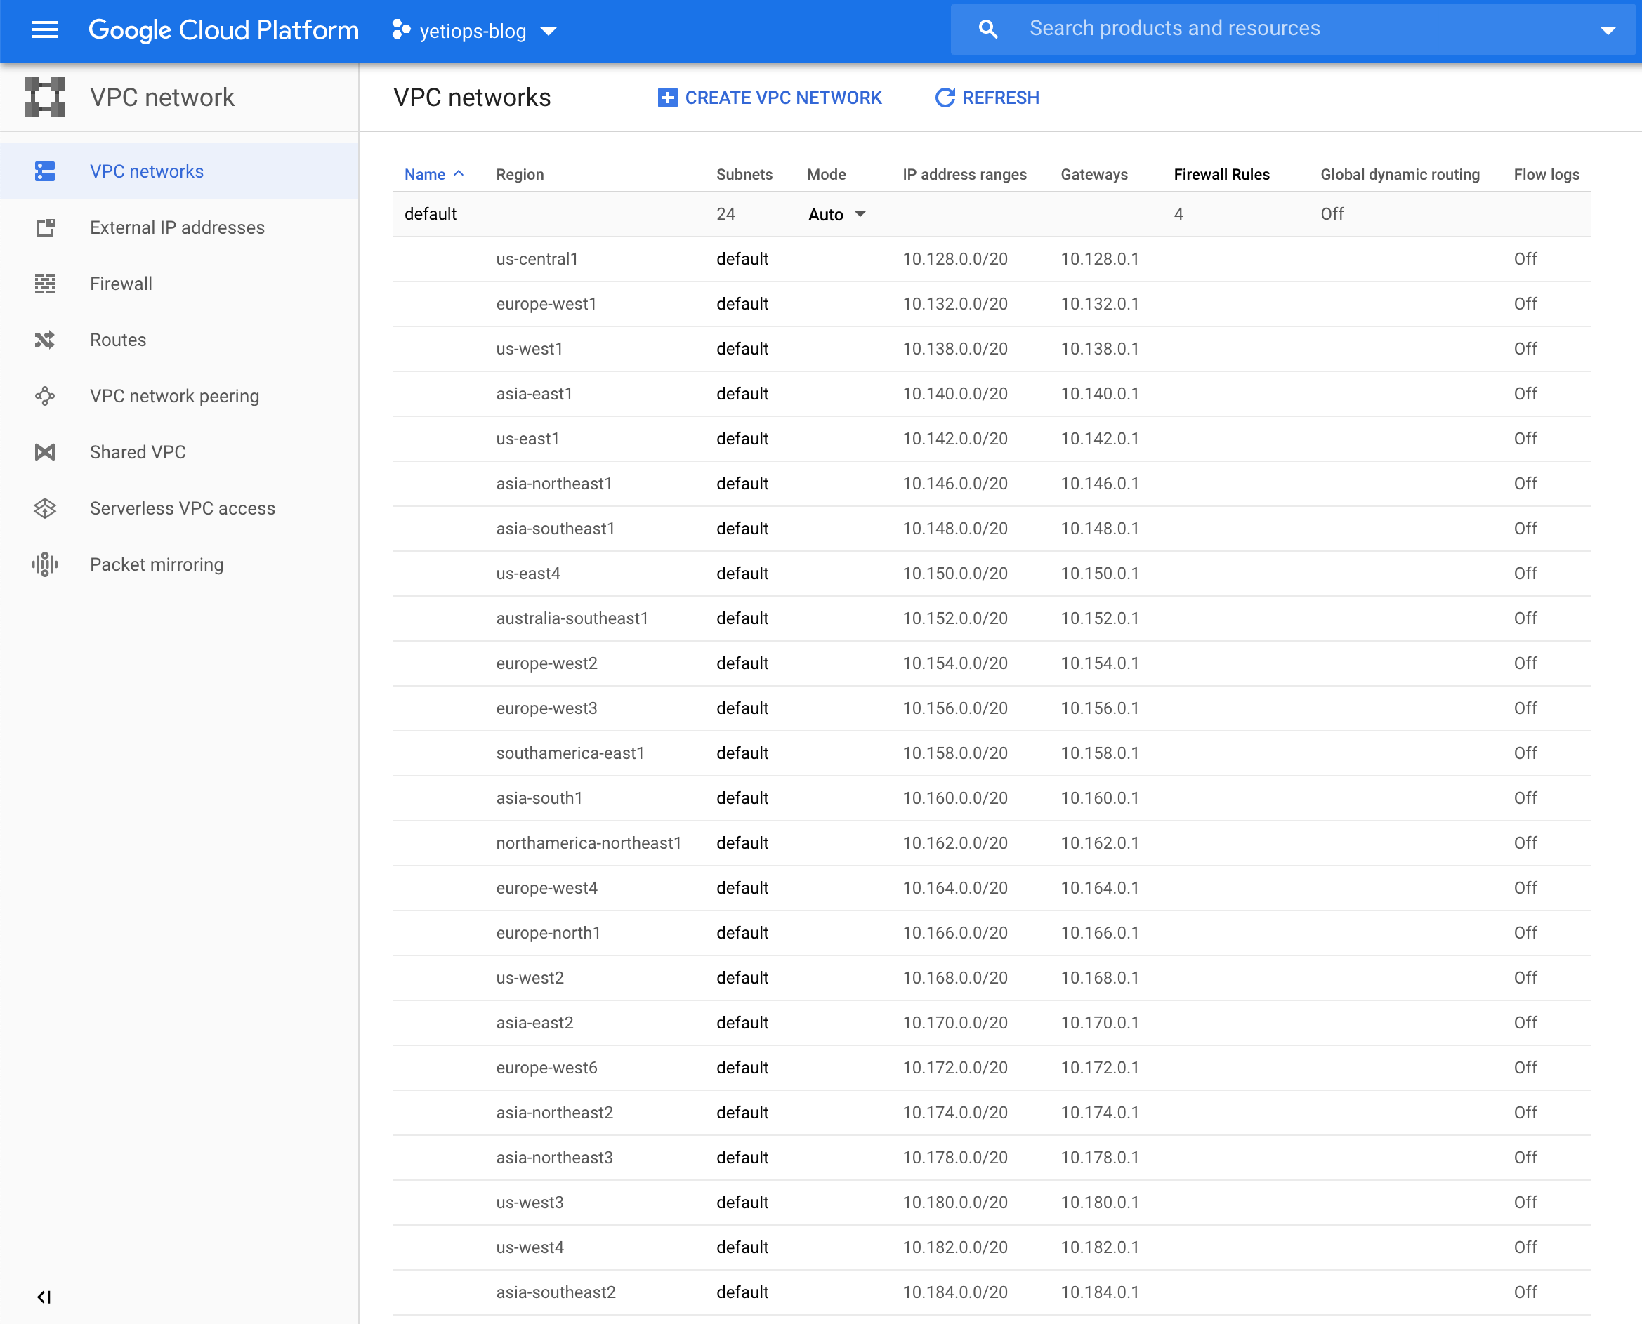Open the Packet mirroring icon
This screenshot has height=1324, width=1642.
(x=45, y=564)
